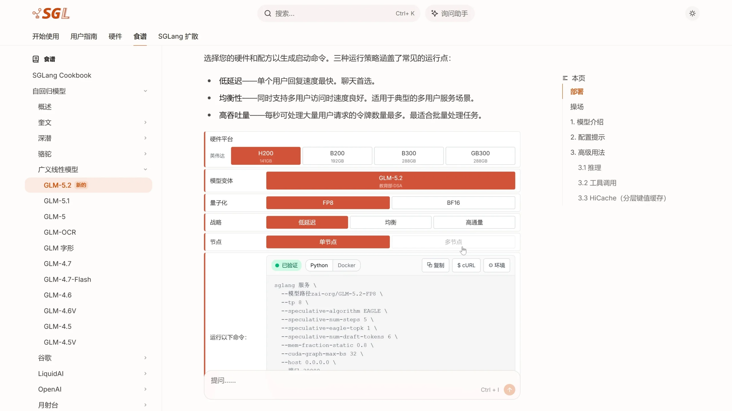
Task: Expand the 月射台 group chevron
Action: pos(145,405)
